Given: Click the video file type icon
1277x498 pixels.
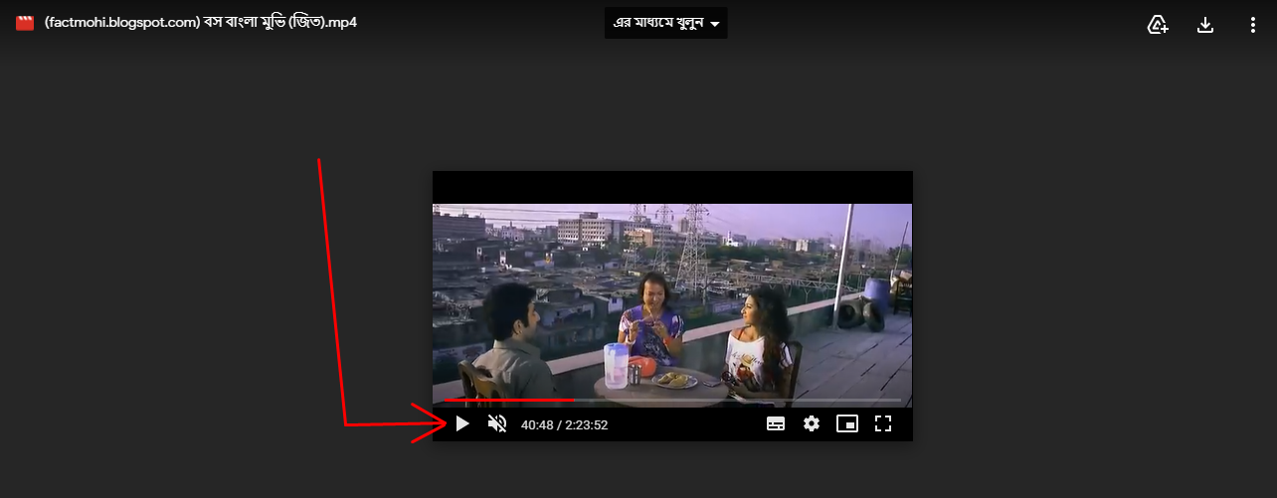Looking at the screenshot, I should tap(25, 23).
